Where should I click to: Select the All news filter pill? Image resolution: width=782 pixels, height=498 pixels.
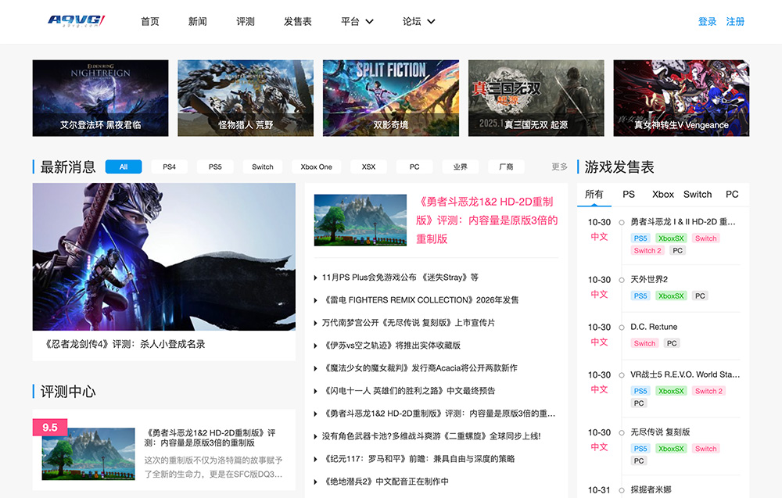point(124,167)
